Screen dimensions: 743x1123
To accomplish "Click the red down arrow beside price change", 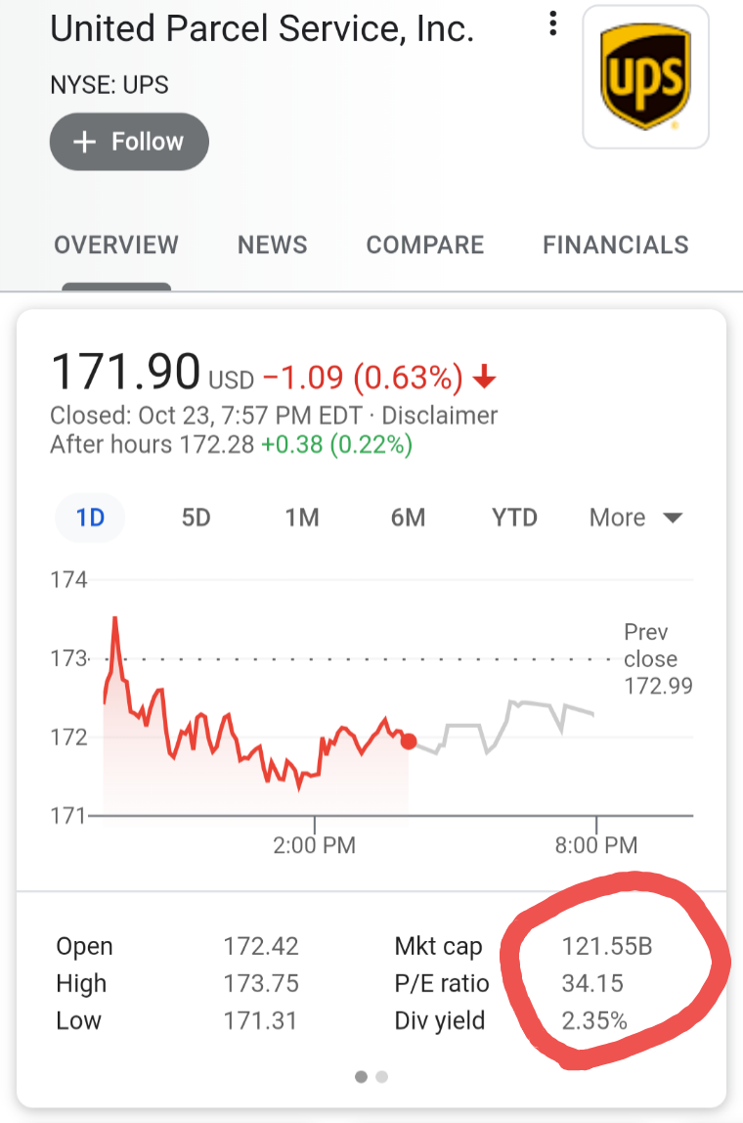I will 485,376.
